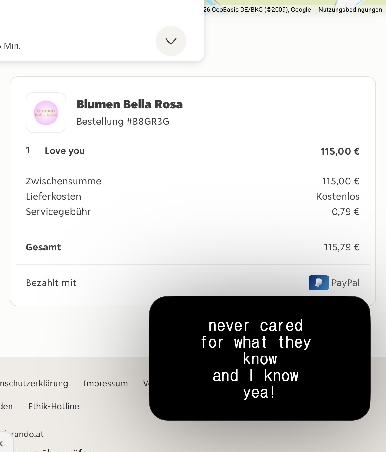Viewport: 386px width, 452px height.
Task: Click the PayPal payment method text
Action: [345, 283]
